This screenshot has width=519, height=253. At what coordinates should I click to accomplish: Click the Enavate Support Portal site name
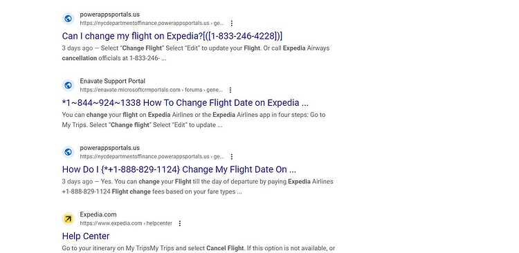(x=113, y=81)
